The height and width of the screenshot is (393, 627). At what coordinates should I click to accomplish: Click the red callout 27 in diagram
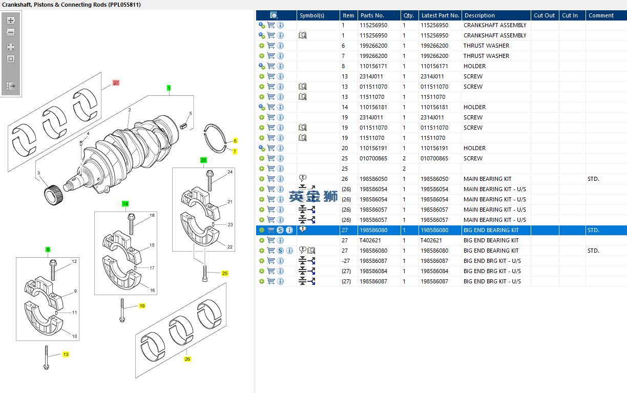[x=116, y=82]
